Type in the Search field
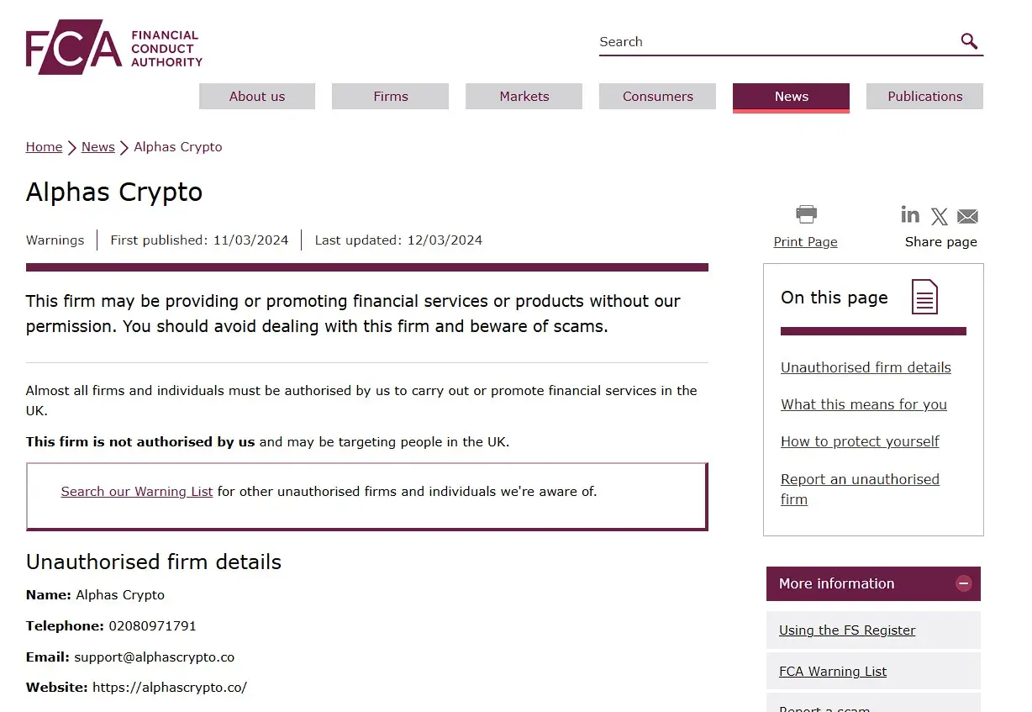This screenshot has width=1032, height=712. [x=773, y=42]
